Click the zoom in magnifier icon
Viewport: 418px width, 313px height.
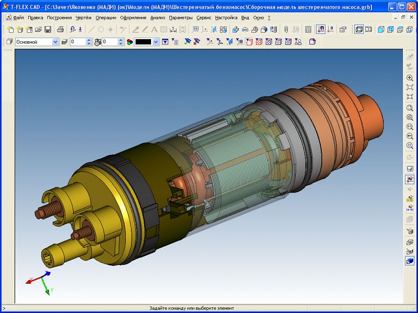point(410,78)
